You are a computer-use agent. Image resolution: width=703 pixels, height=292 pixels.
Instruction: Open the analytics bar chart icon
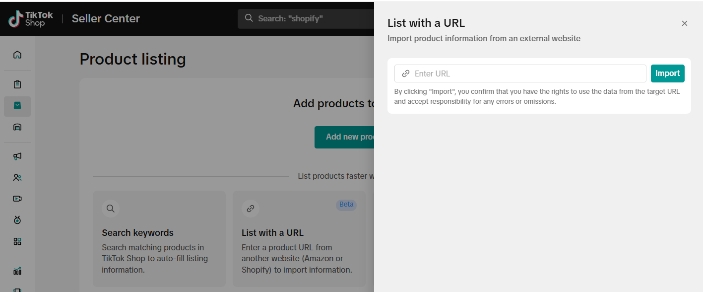(17, 271)
